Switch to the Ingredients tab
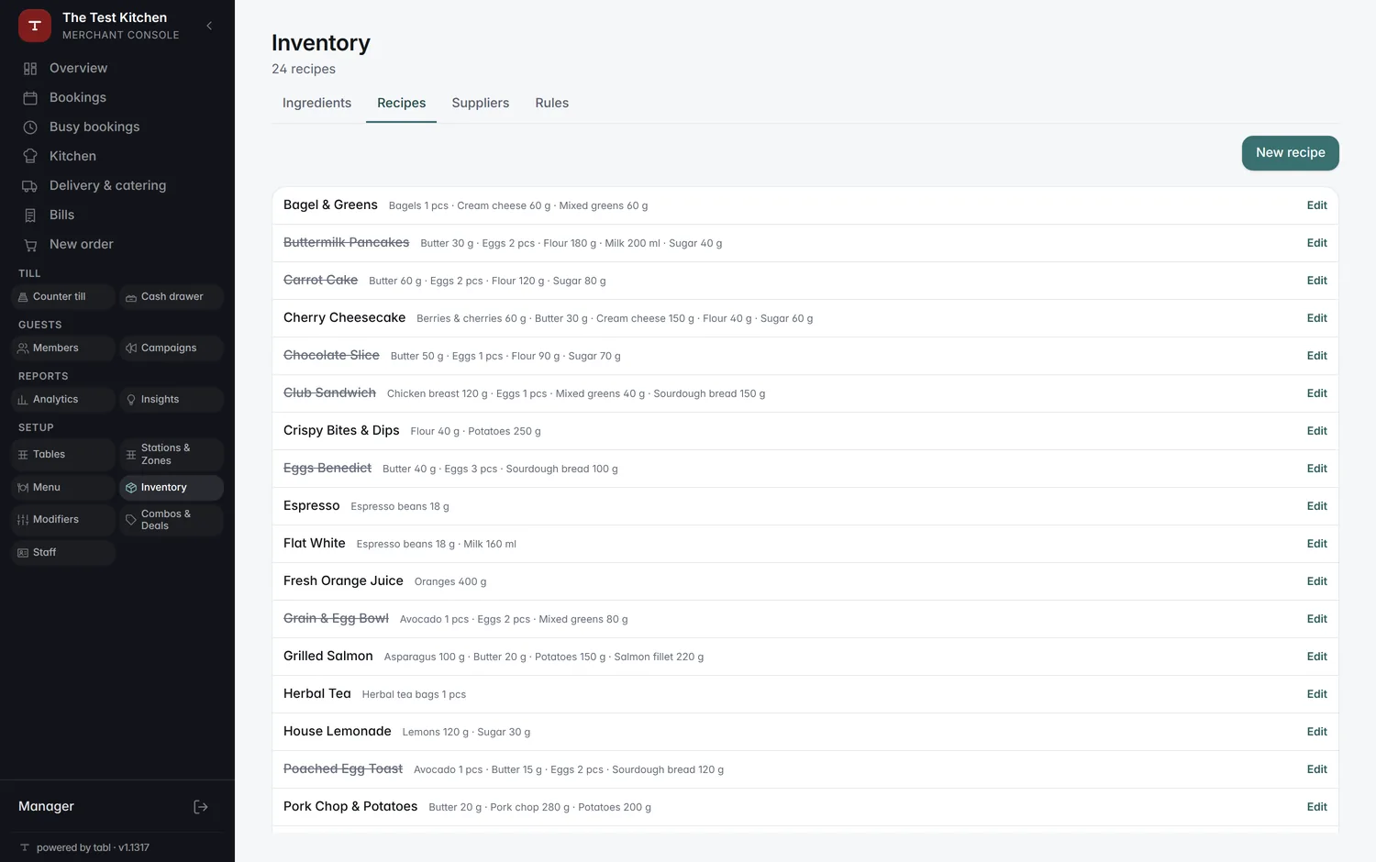Image resolution: width=1376 pixels, height=862 pixels. pyautogui.click(x=316, y=104)
